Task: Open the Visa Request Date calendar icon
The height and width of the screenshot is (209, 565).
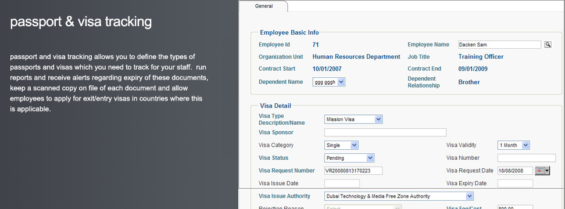Action: [x=542, y=171]
